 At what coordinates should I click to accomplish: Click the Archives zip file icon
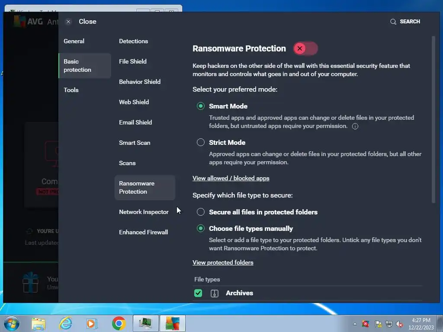215,294
